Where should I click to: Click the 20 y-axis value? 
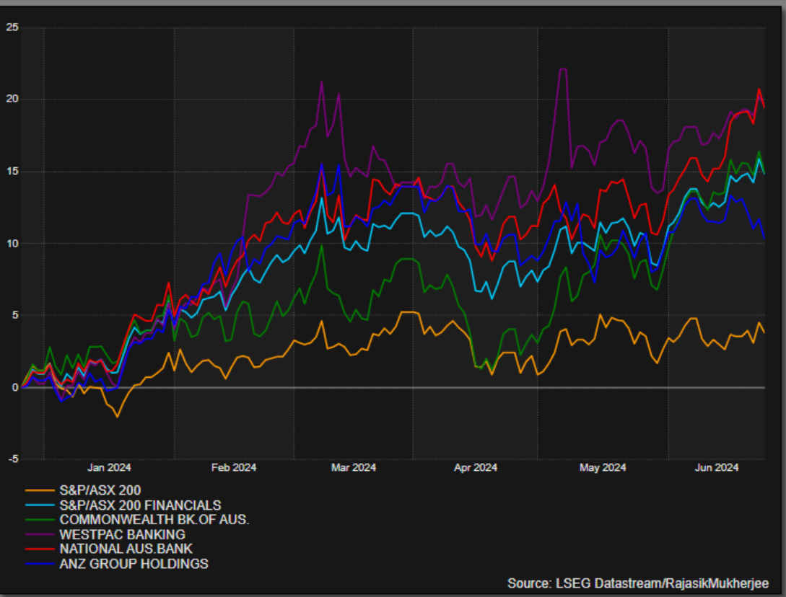point(12,99)
